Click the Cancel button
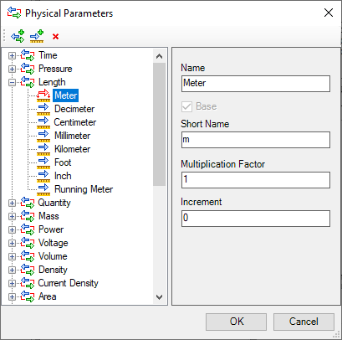The width and height of the screenshot is (342, 340). click(x=304, y=322)
